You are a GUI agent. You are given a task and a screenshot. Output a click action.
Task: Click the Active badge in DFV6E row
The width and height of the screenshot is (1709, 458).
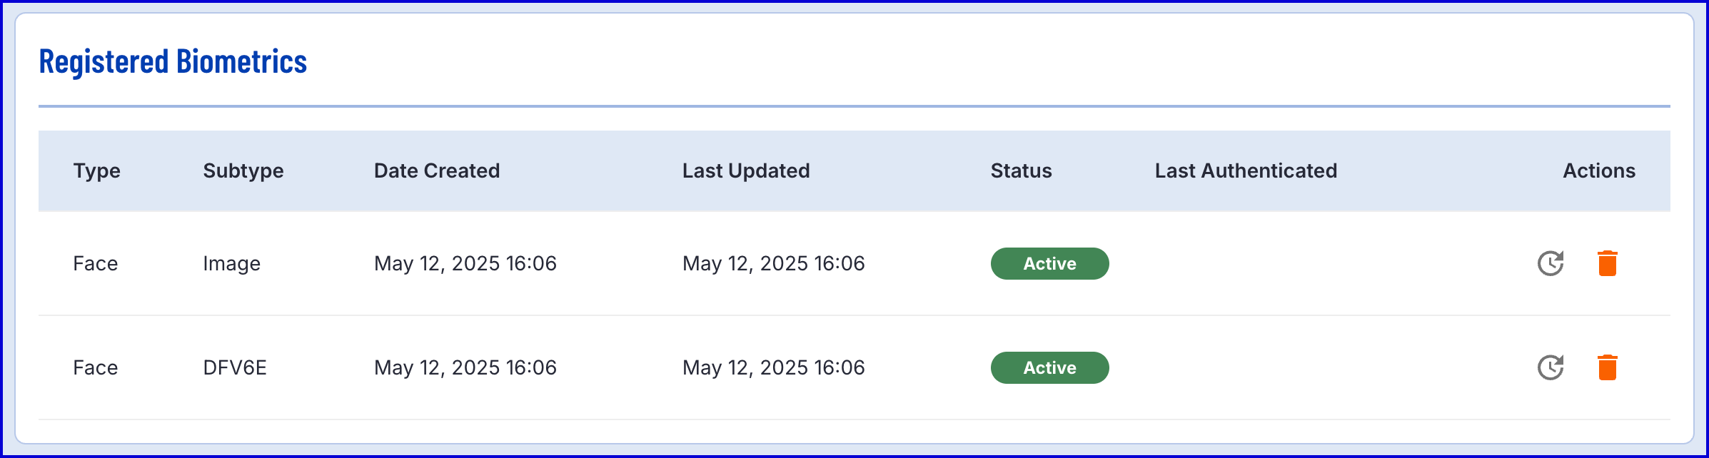1049,367
